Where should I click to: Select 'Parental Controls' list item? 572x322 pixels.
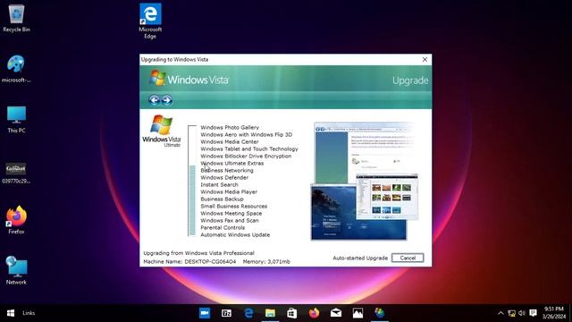tap(223, 227)
